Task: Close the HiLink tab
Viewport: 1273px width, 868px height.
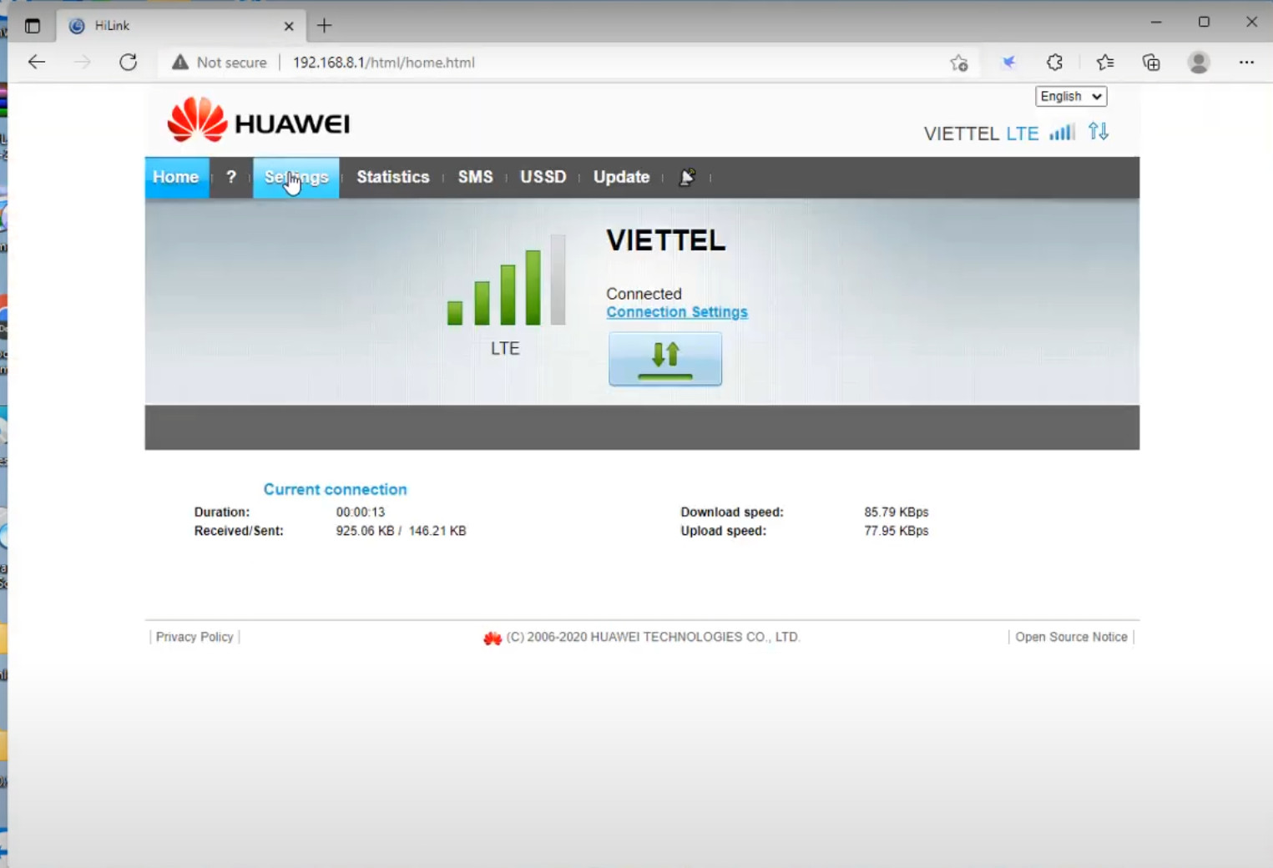Action: click(x=289, y=26)
